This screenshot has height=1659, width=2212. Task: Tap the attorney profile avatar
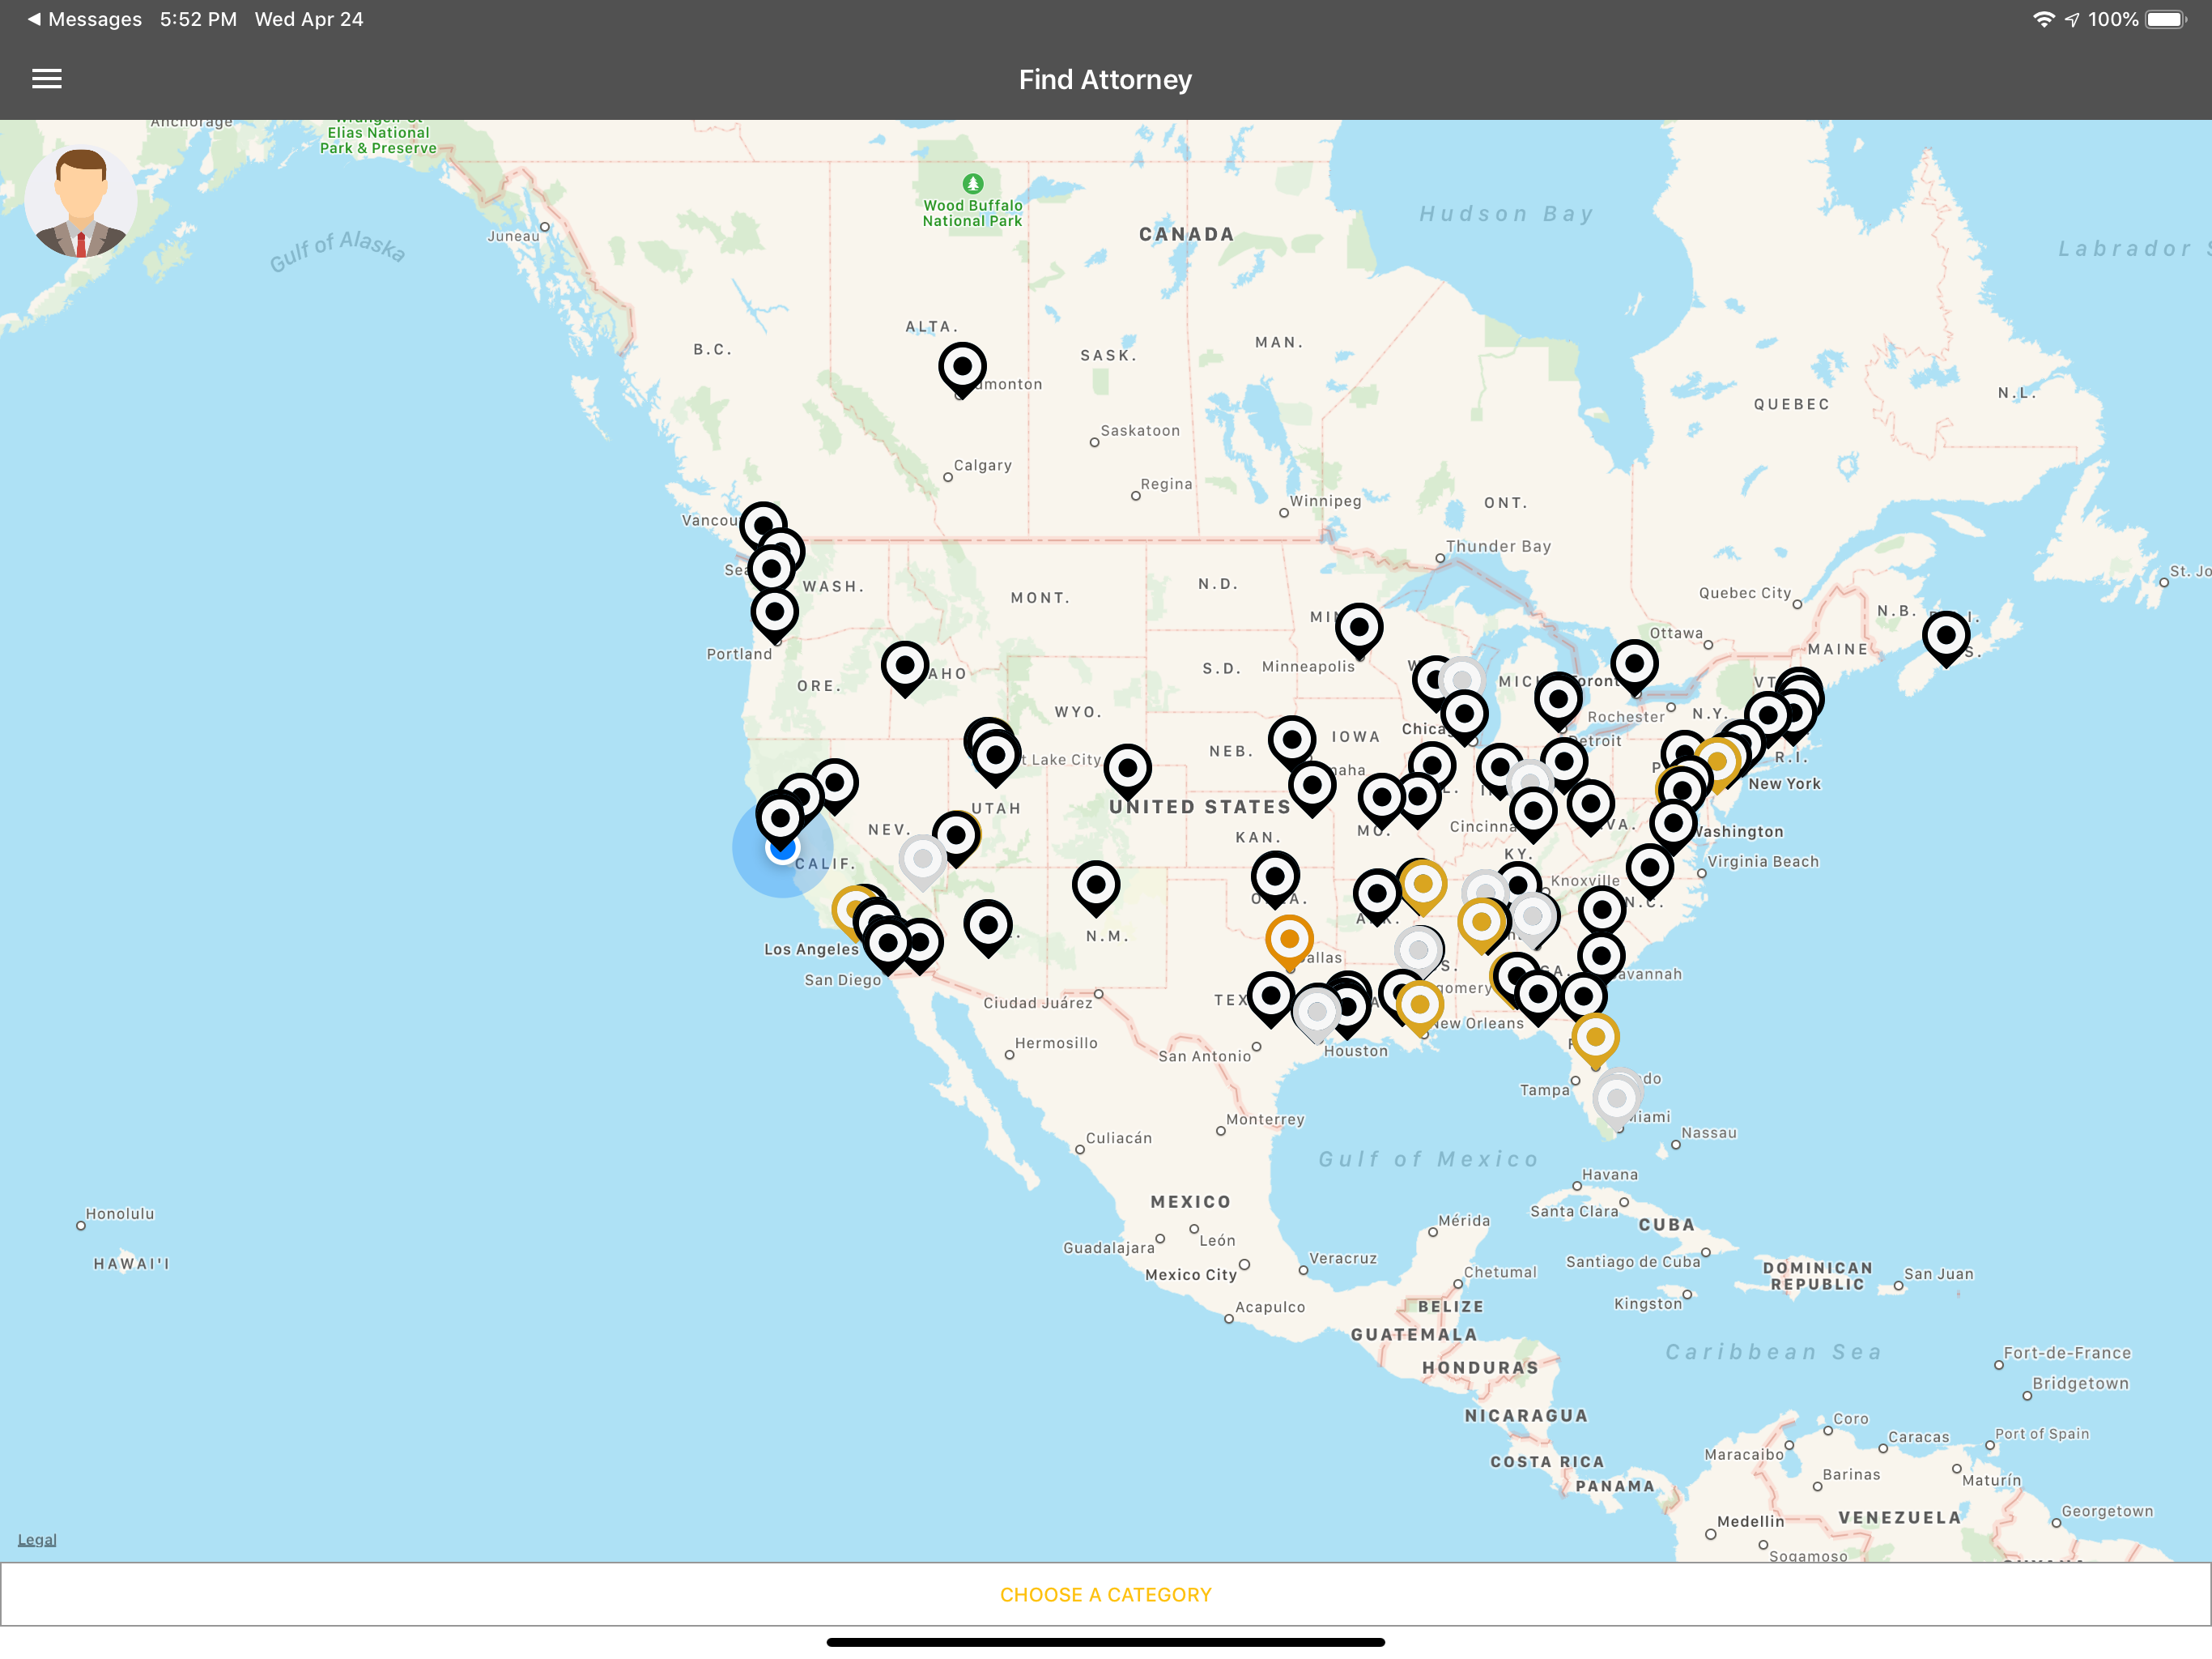81,201
